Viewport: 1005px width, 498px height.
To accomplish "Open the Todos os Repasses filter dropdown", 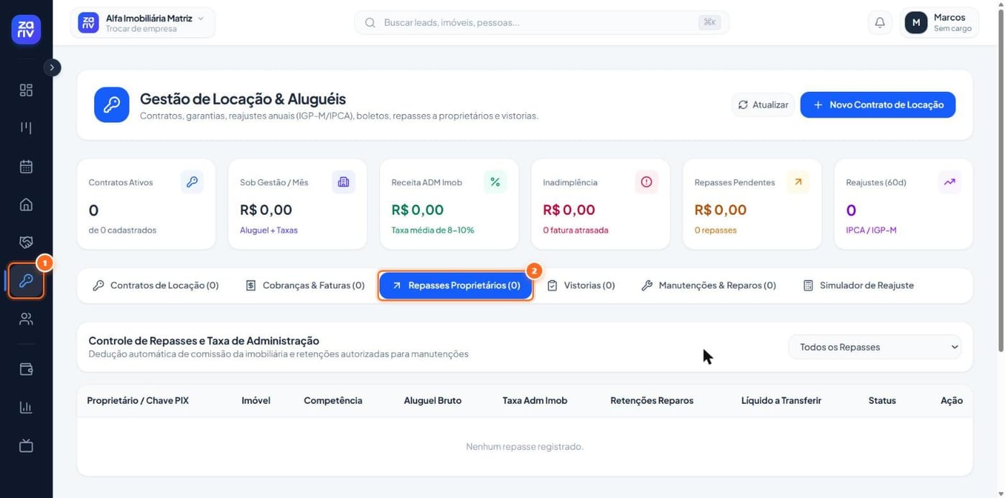I will 874,347.
